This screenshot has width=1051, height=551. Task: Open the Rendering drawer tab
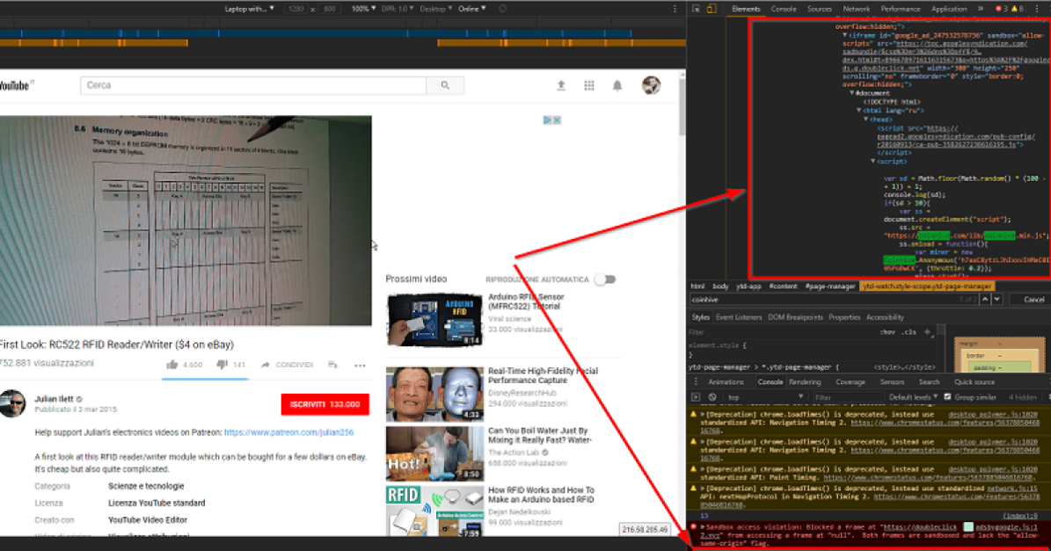coord(805,381)
